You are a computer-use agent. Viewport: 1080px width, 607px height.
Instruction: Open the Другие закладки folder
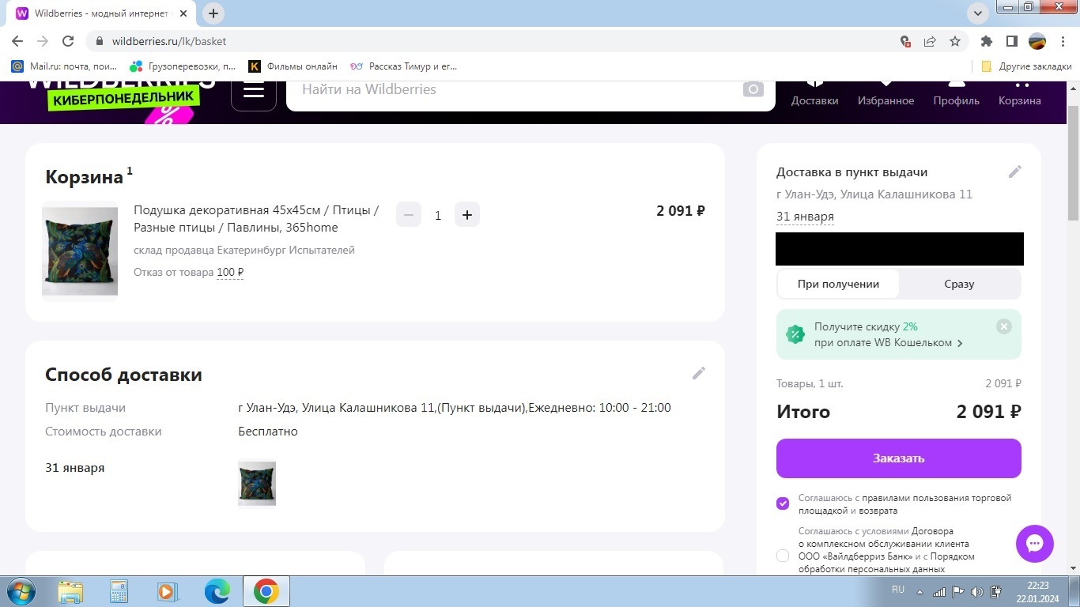click(1026, 66)
